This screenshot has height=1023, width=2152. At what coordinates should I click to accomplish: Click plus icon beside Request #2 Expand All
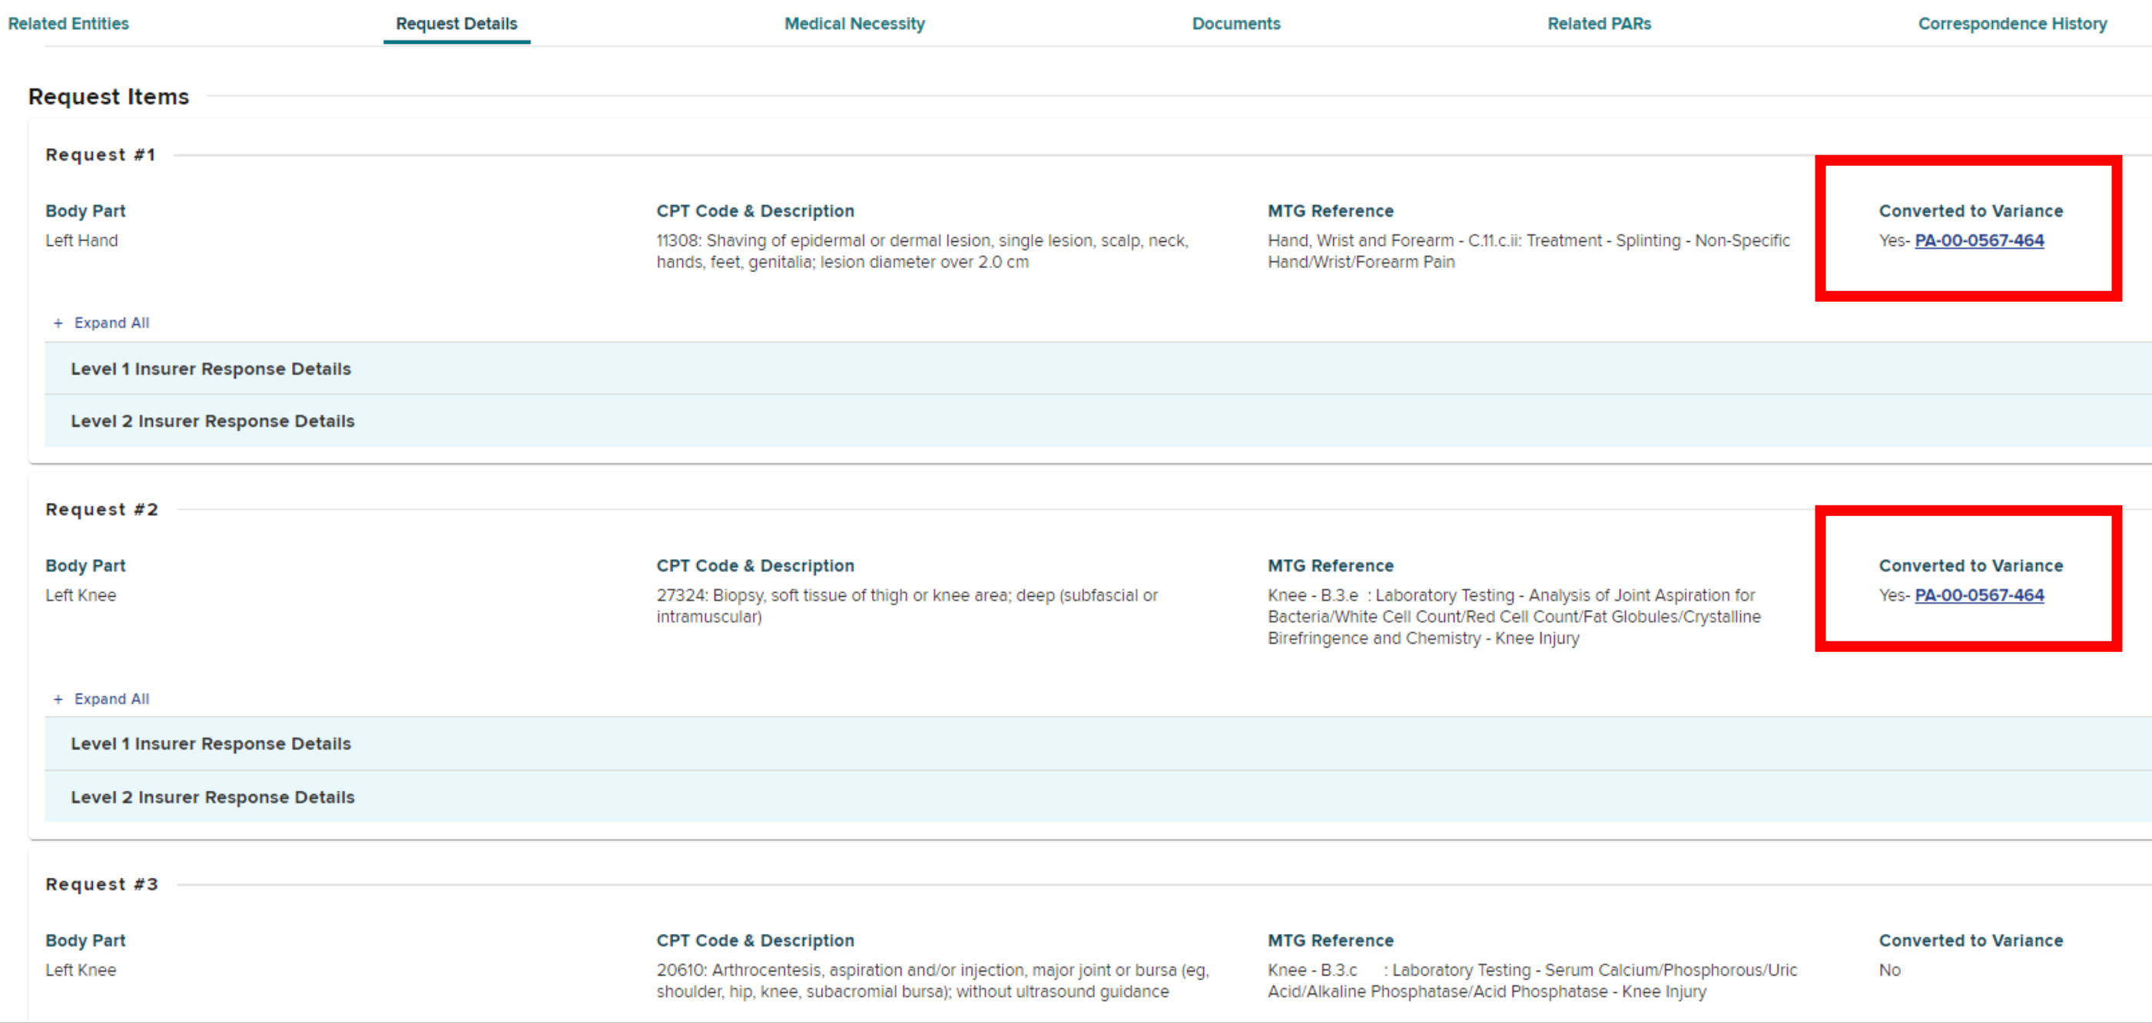(58, 699)
